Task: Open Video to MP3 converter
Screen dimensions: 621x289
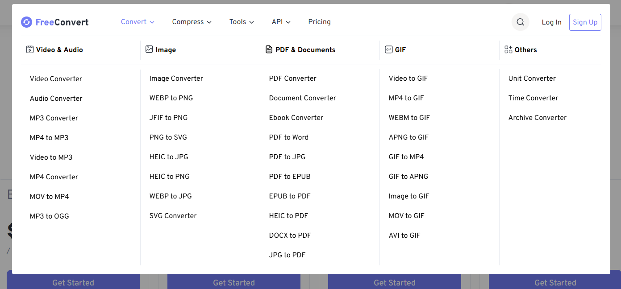Action: (x=51, y=157)
